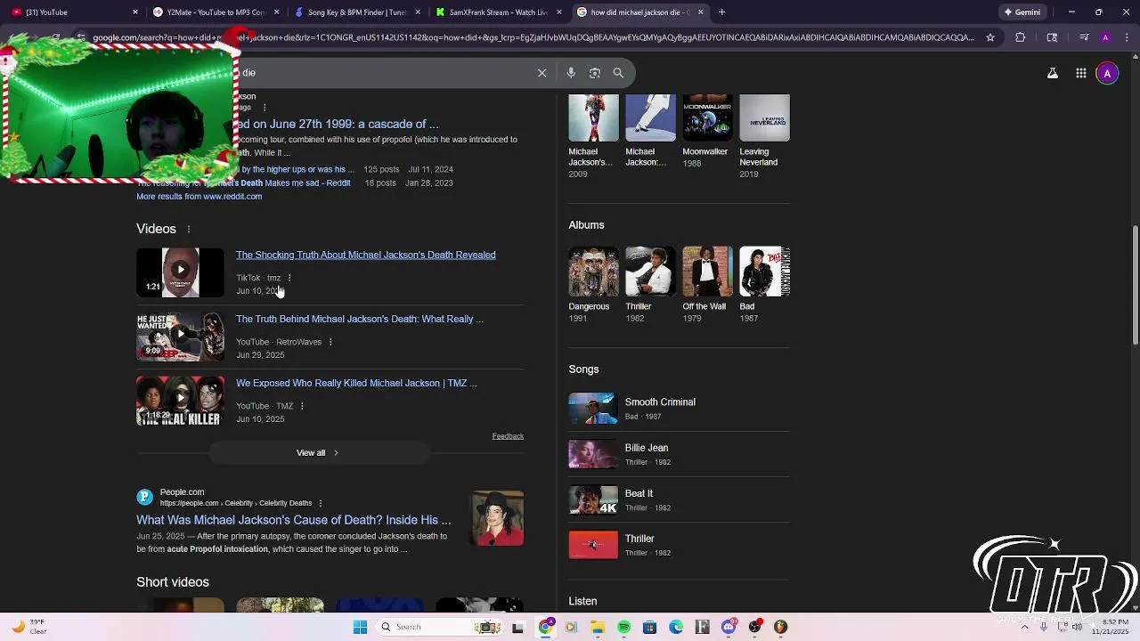Open The Truth Behind Michael Jackson's Death link
Image resolution: width=1140 pixels, height=641 pixels.
[x=360, y=319]
